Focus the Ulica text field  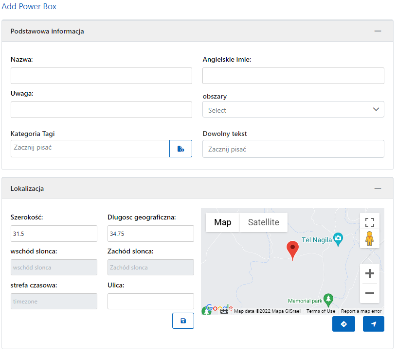[x=150, y=301]
